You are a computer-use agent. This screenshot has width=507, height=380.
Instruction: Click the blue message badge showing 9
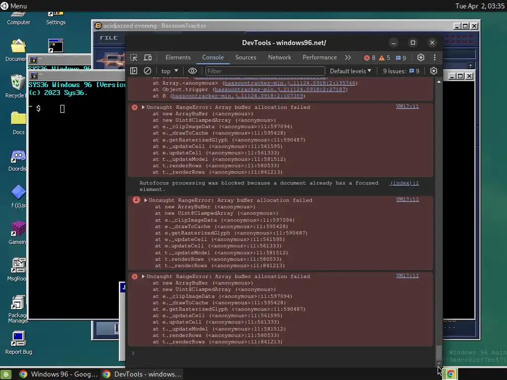tap(401, 58)
